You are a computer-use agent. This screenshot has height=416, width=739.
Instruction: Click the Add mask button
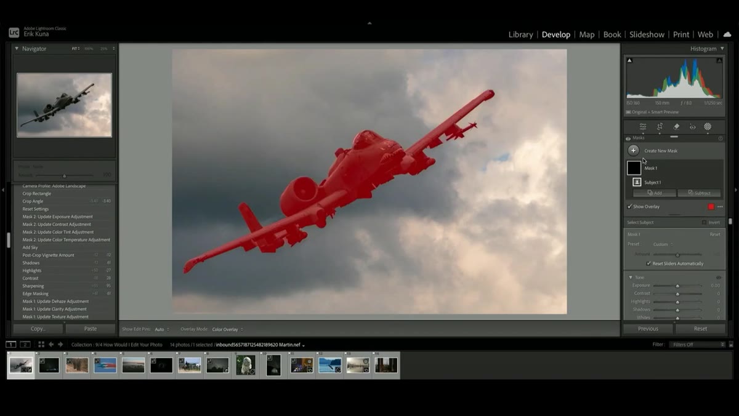tap(655, 193)
